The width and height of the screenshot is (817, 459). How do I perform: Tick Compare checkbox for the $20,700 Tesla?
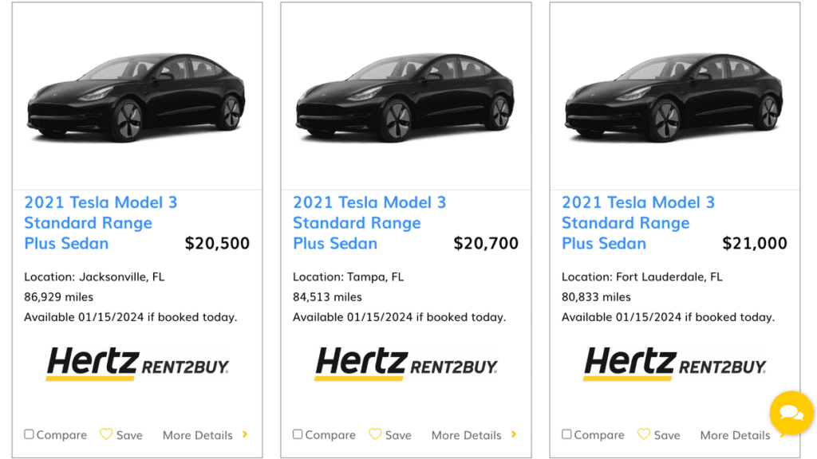tap(298, 434)
